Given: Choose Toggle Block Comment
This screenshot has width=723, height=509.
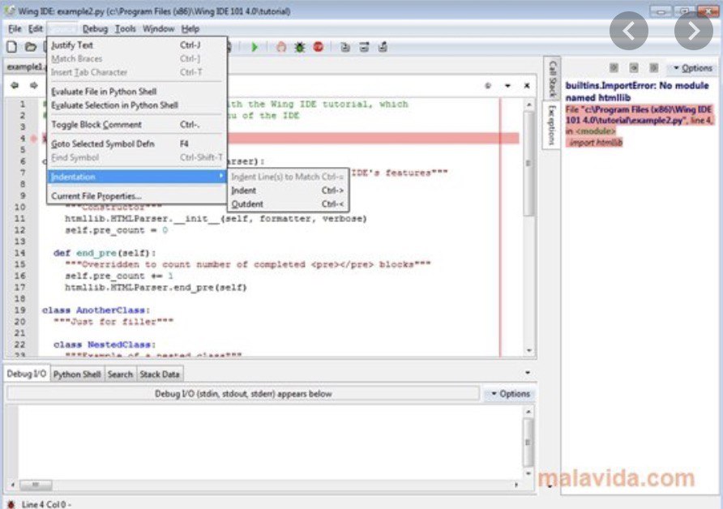Looking at the screenshot, I should click(x=136, y=125).
